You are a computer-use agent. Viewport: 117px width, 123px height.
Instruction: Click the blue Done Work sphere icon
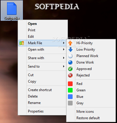point(70,62)
